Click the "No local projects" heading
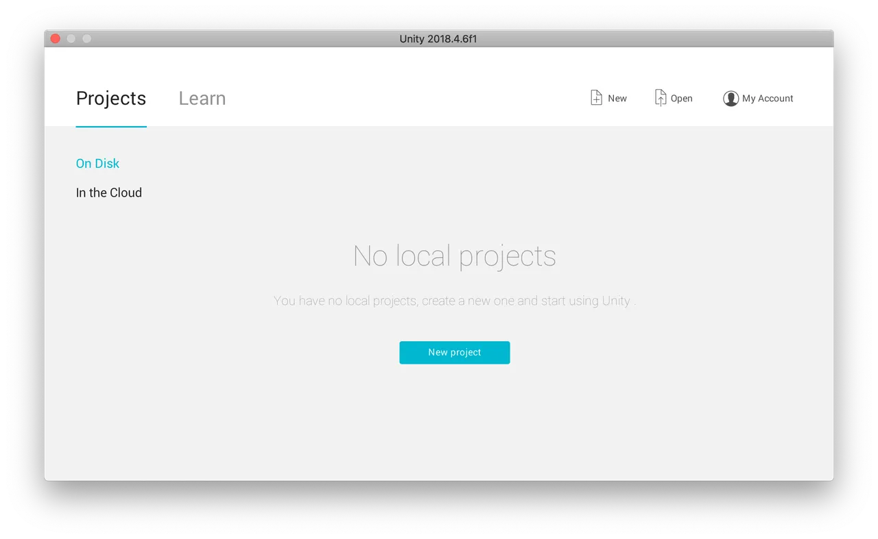Viewport: 878px width, 539px height. 454,256
